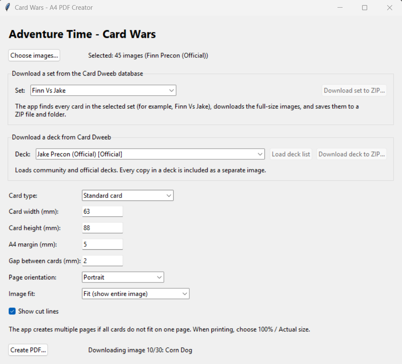Click the 'Image fit:' label

point(22,294)
